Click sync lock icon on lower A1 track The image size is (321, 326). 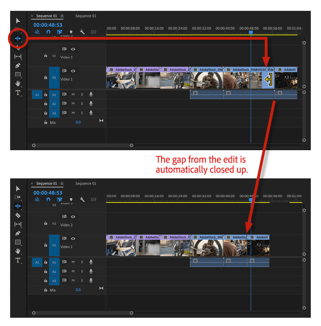pyautogui.click(x=64, y=262)
